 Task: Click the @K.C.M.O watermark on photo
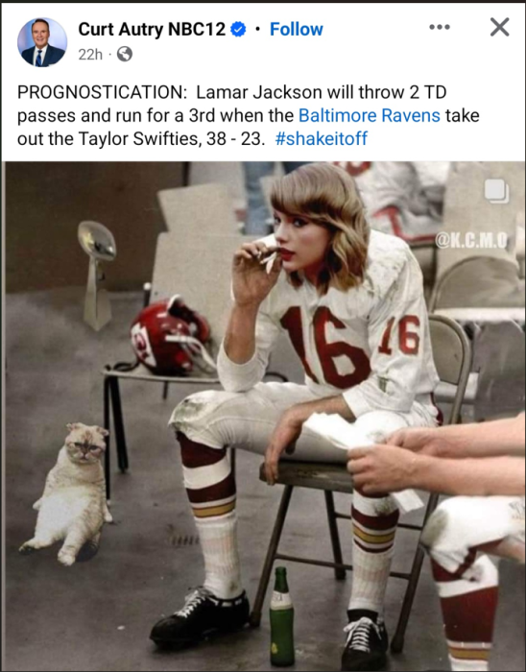[x=471, y=240]
